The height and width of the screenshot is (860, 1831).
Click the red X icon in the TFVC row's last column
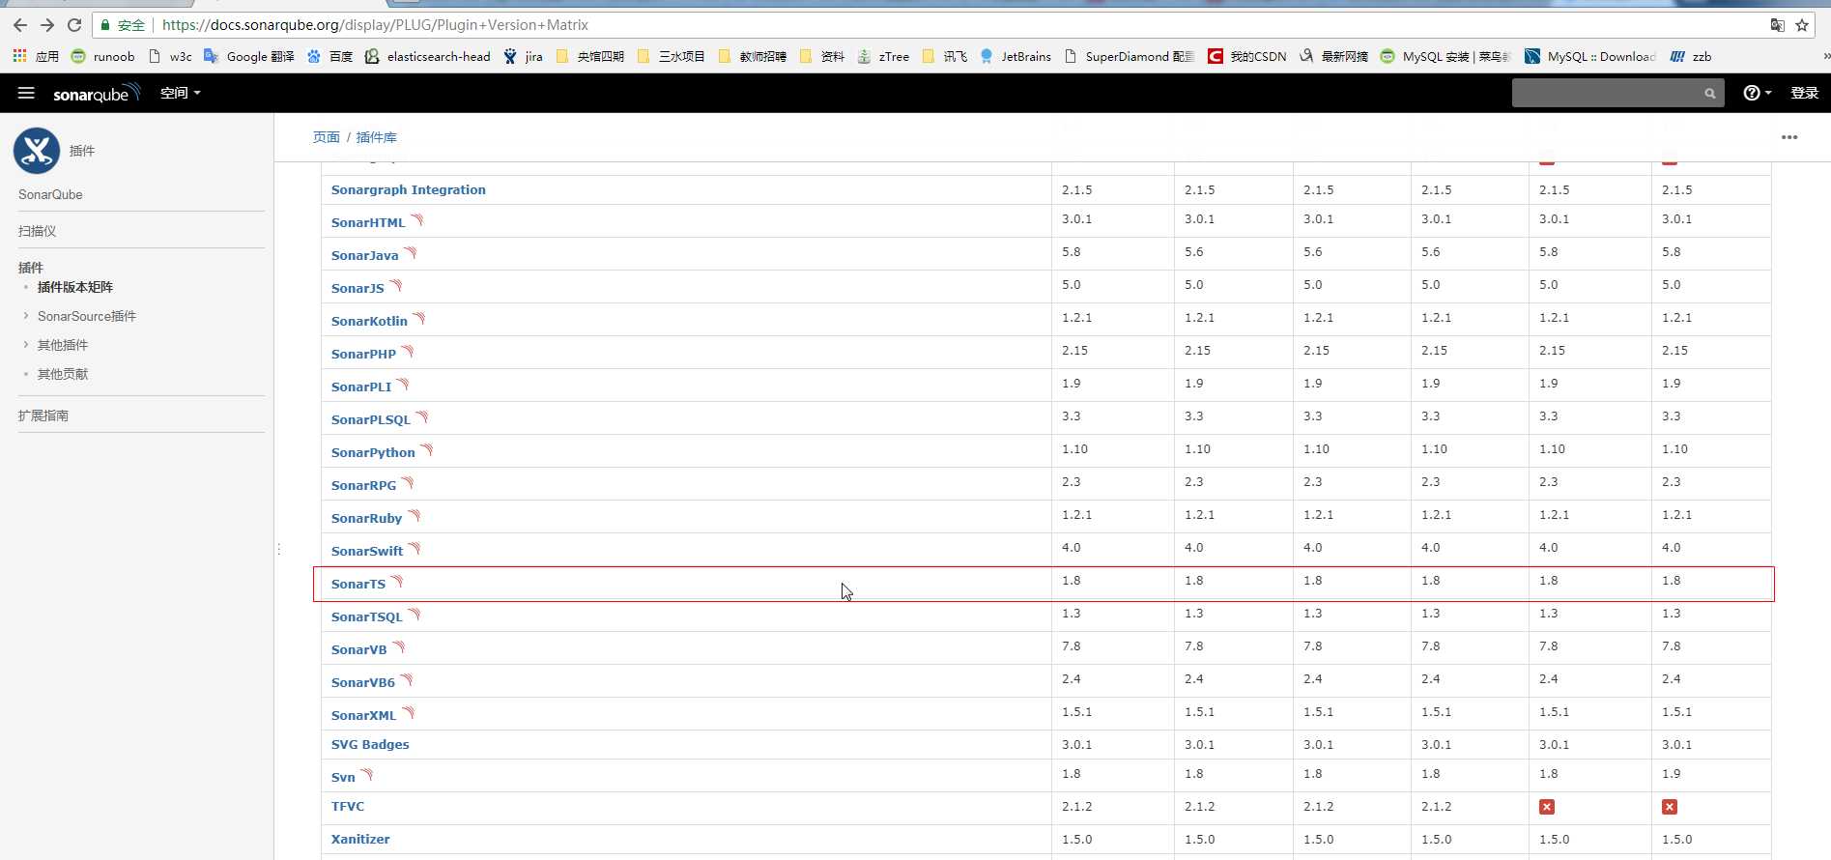[x=1670, y=807]
